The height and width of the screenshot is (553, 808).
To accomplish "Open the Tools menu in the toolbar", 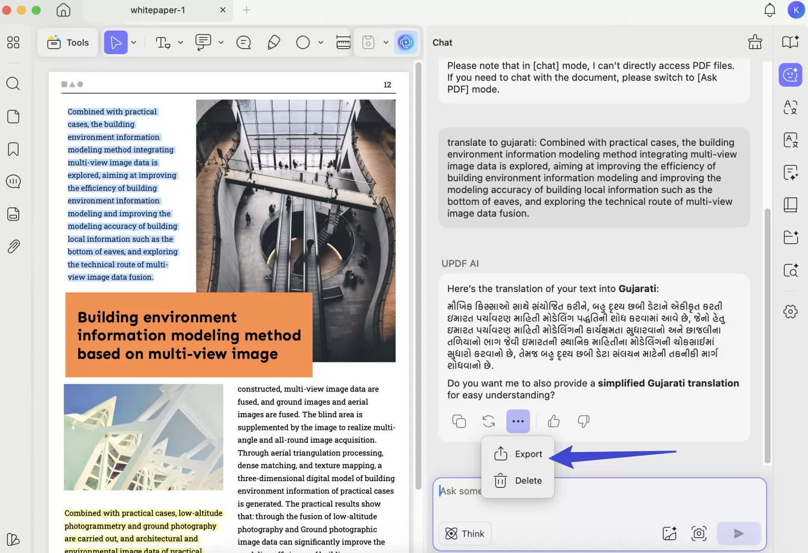I will click(68, 42).
